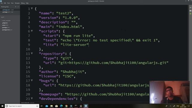Viewport: 192px width, 108px height.
Task: Open the Debug menu
Action: (x=23, y=3)
